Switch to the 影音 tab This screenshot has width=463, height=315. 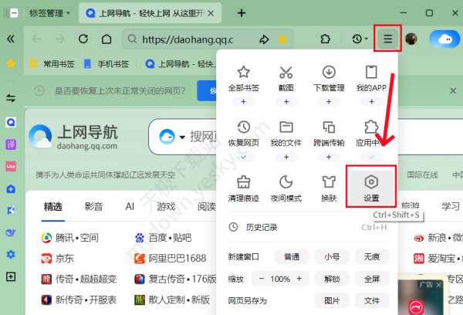93,206
